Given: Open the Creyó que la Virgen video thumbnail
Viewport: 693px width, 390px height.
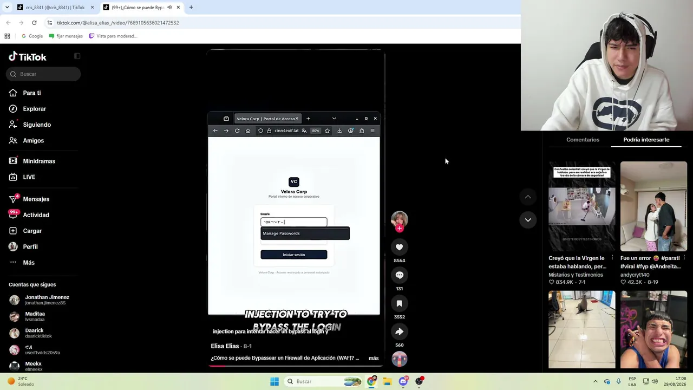Looking at the screenshot, I should tap(582, 206).
